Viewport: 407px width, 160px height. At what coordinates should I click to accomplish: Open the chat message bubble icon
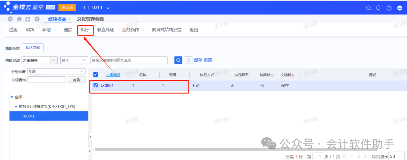click(37, 19)
